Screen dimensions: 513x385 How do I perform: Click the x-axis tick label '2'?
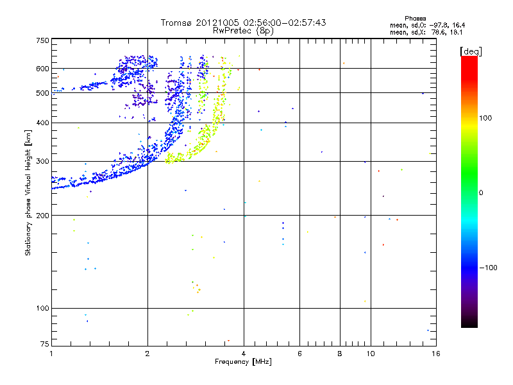click(147, 354)
